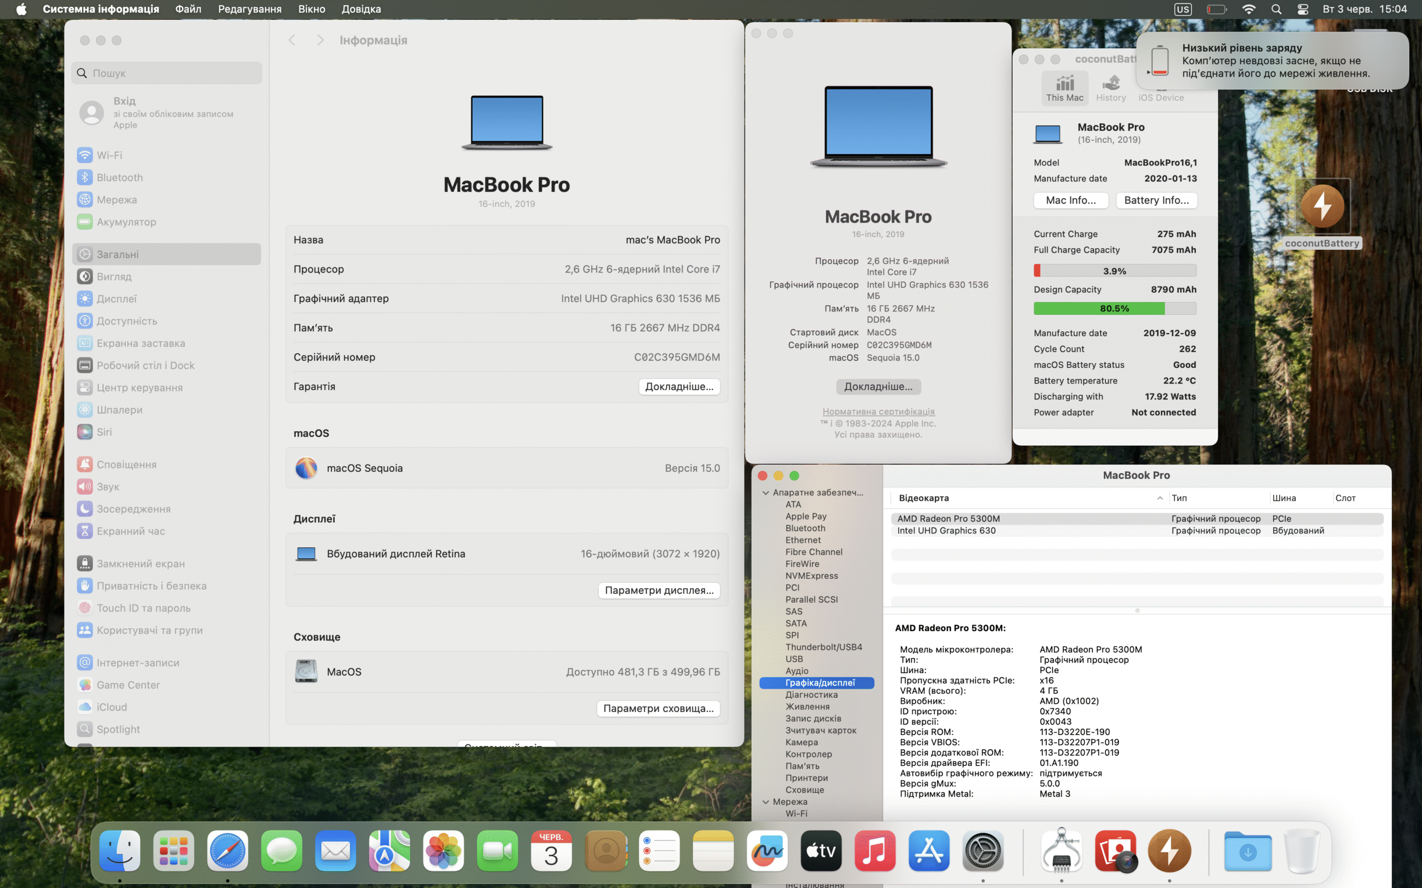Click the 80.5% design capacity bar
This screenshot has width=1422, height=888.
pyautogui.click(x=1115, y=309)
